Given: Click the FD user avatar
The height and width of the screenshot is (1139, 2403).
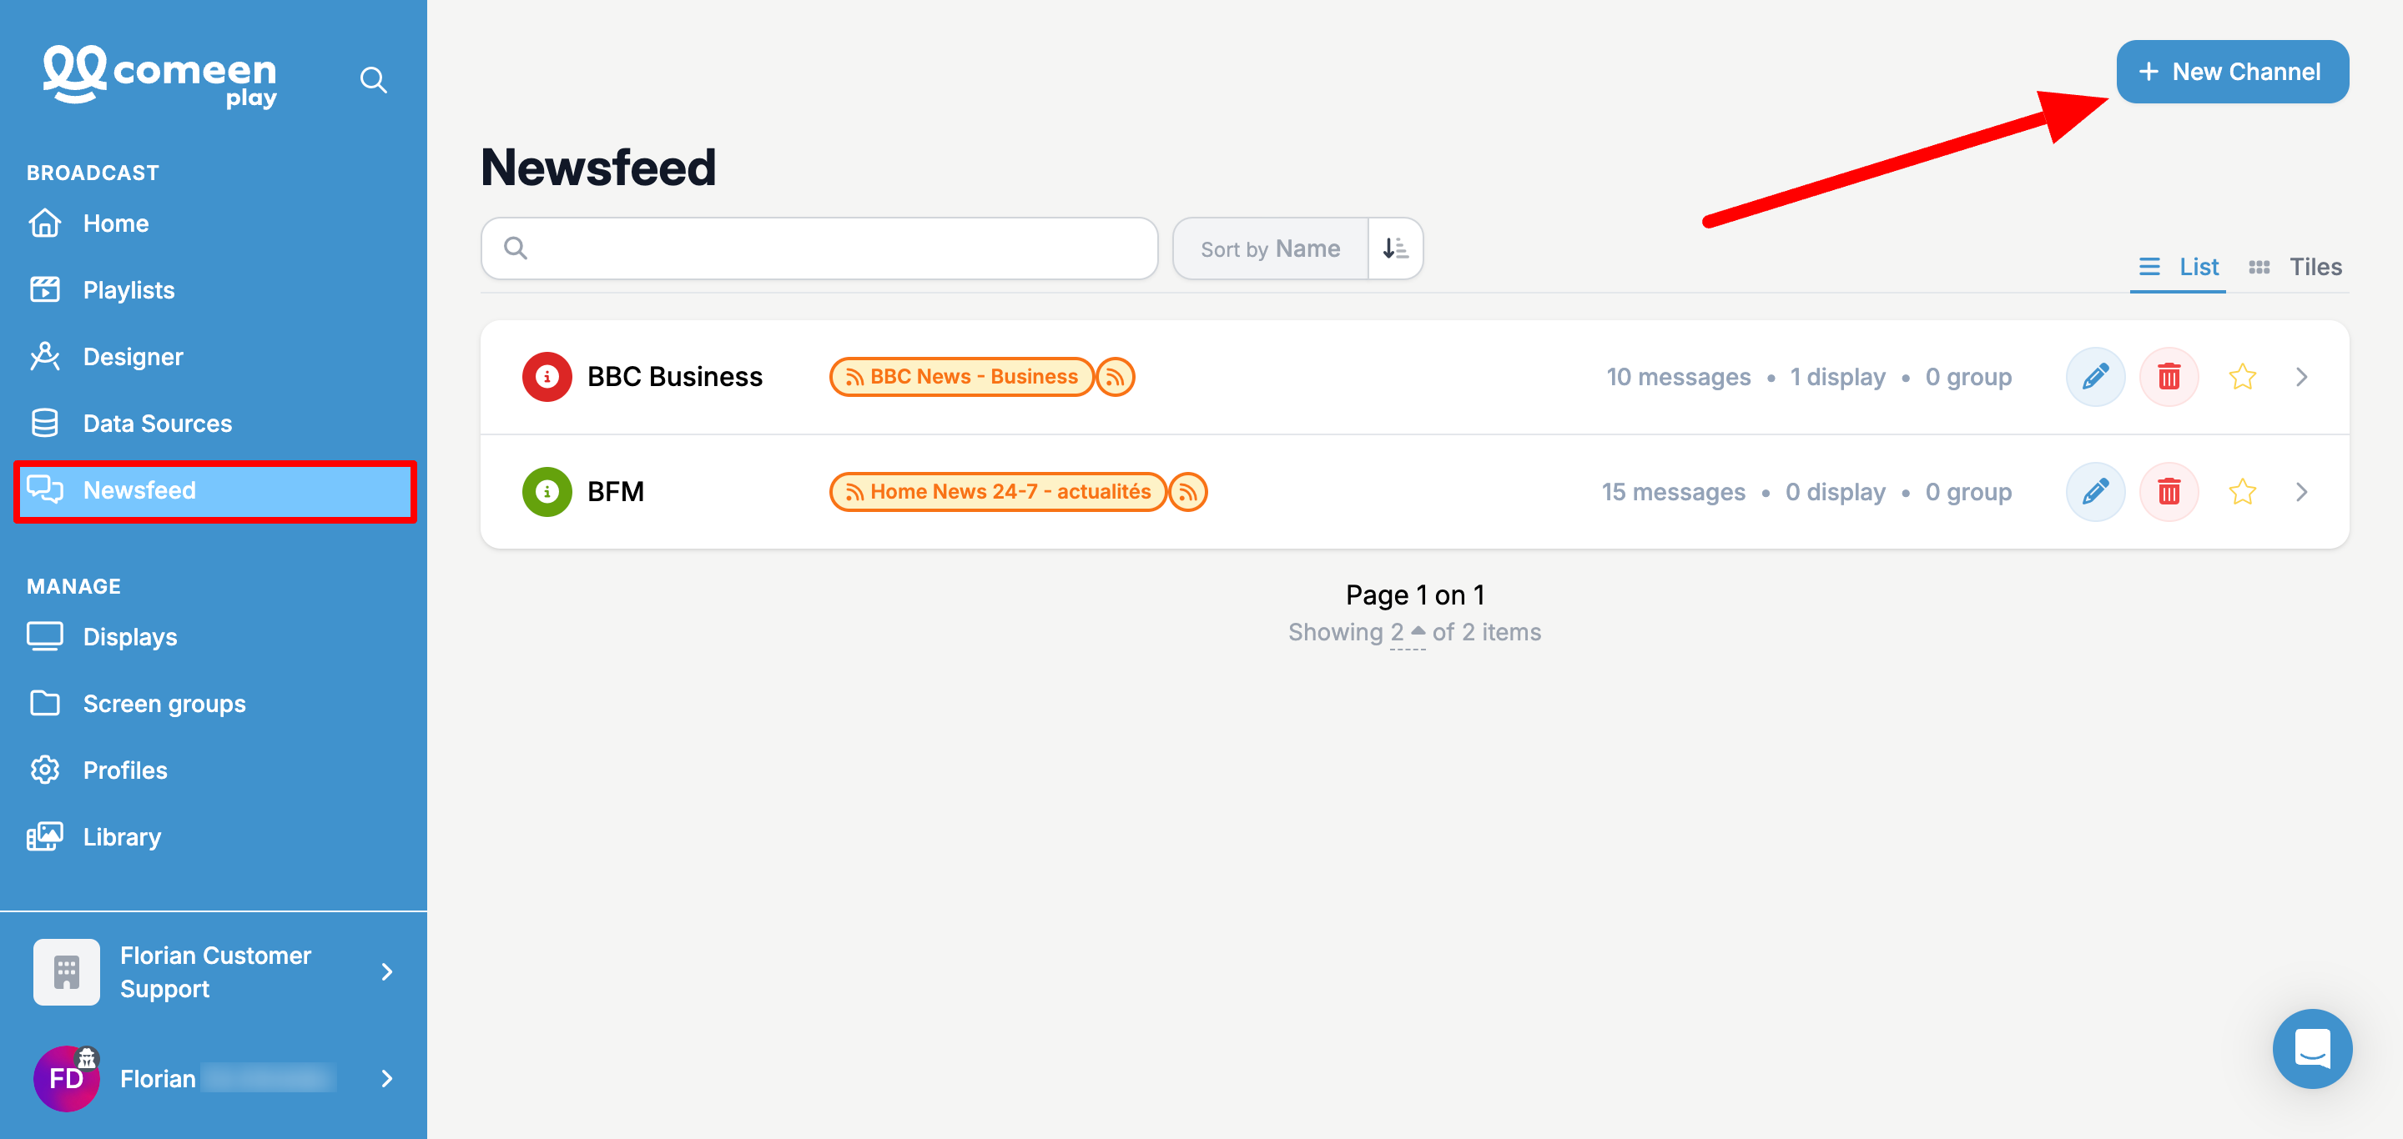Looking at the screenshot, I should click(66, 1078).
